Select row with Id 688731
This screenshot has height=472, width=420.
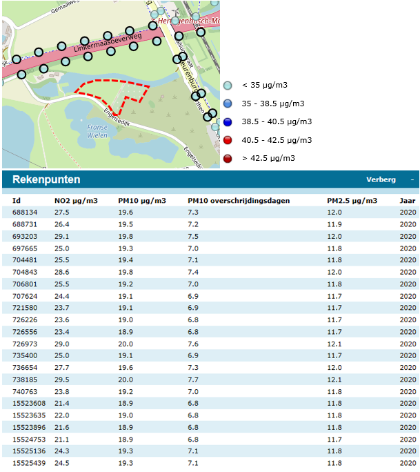(x=210, y=224)
